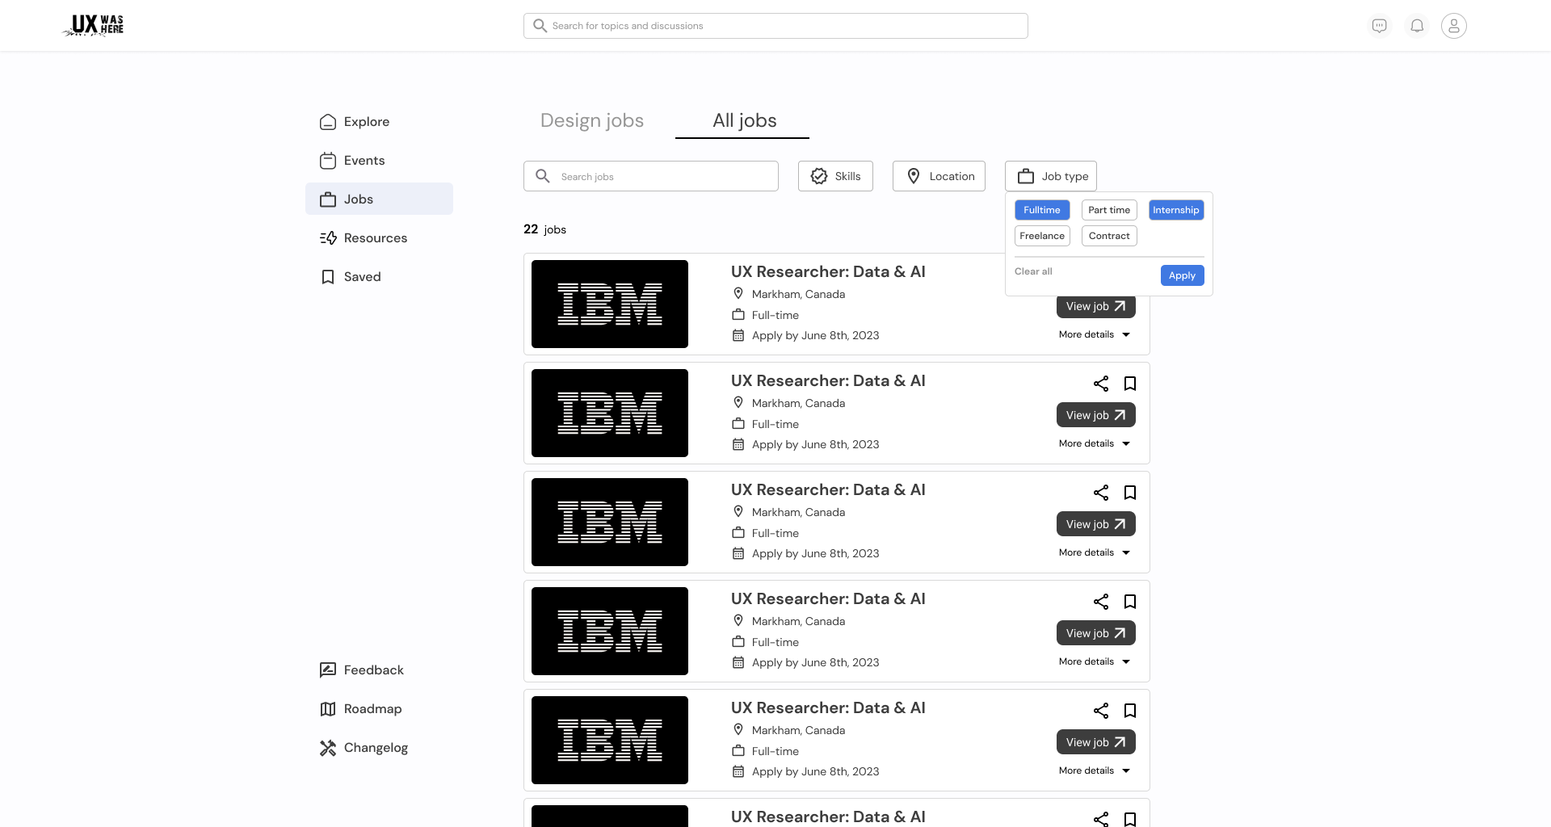Open the messages chat bubble icon
Screen dimensions: 1551x827
click(x=1380, y=26)
